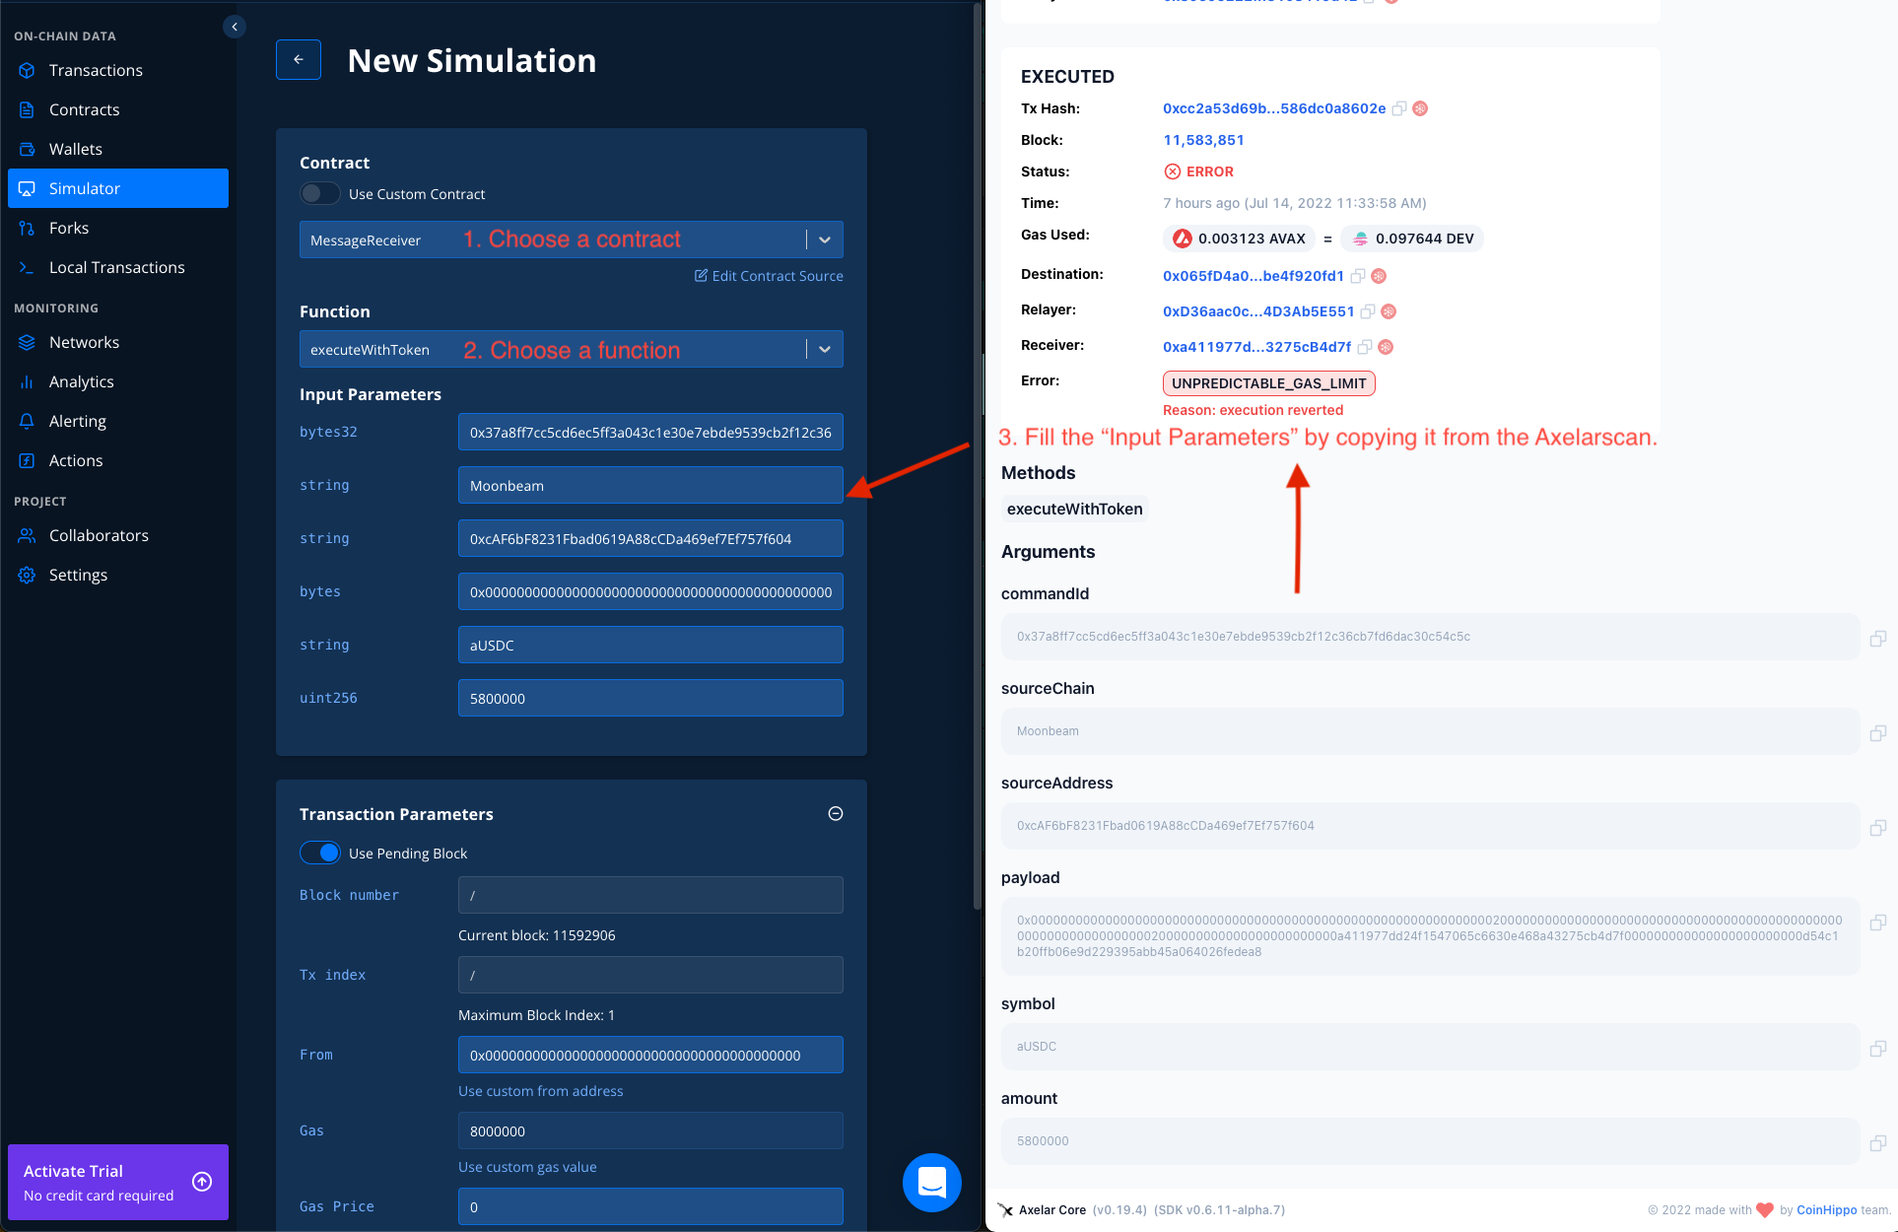Copy the commandId argument value

pyautogui.click(x=1877, y=639)
